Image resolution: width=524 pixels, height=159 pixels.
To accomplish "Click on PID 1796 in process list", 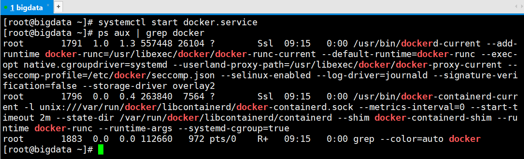I will tap(72, 97).
